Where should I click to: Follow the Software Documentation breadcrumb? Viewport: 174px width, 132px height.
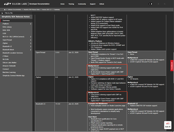15,10
